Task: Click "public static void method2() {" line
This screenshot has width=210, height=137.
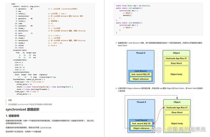Action: pyautogui.click(x=129, y=23)
